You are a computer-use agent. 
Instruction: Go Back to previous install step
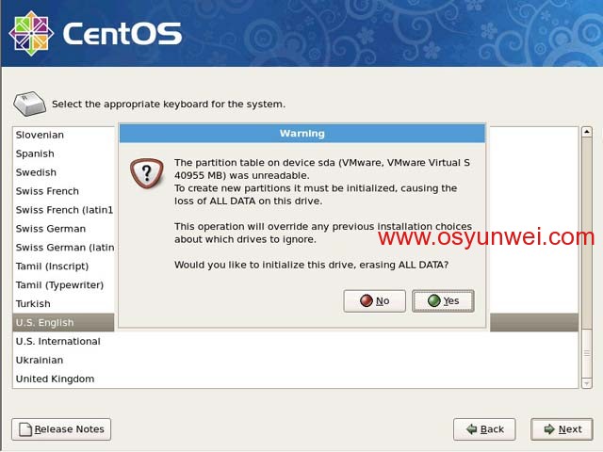pyautogui.click(x=484, y=429)
